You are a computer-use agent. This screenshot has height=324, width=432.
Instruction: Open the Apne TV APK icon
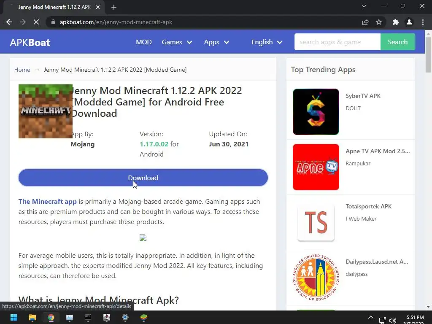(x=316, y=167)
